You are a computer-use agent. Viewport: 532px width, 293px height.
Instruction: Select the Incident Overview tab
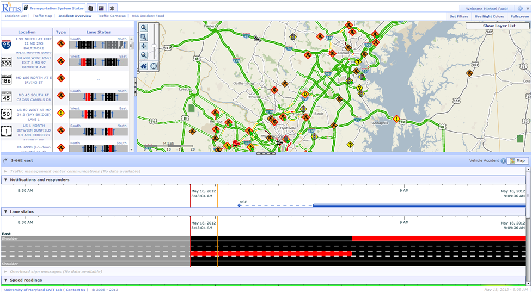click(x=75, y=16)
